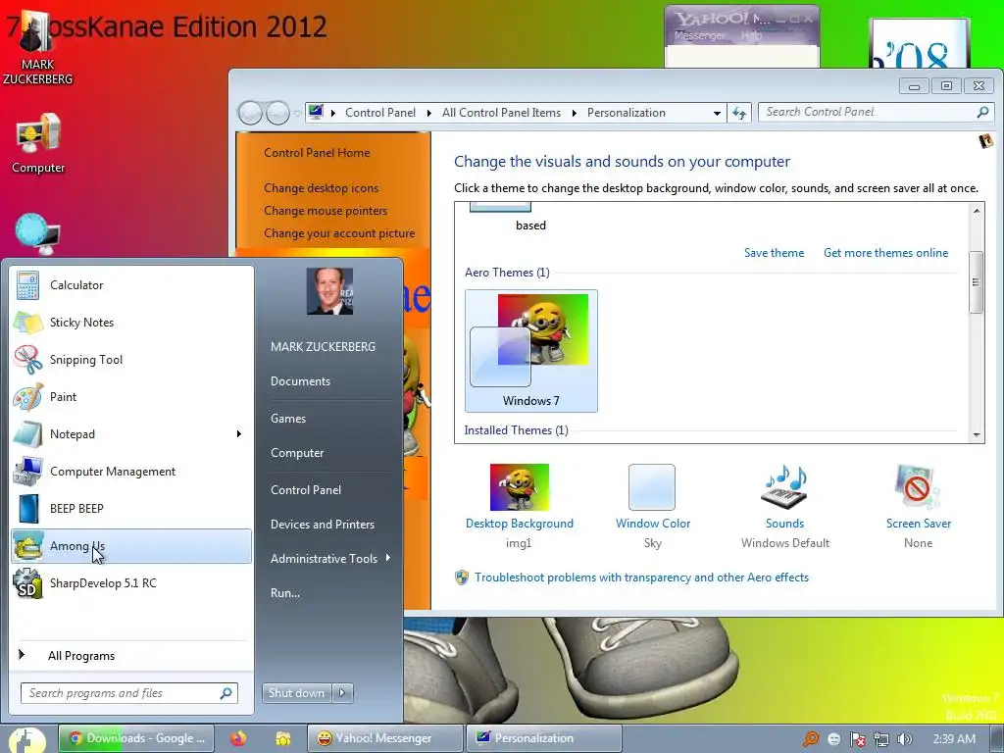1004x753 pixels.
Task: Click the Save theme link
Action: coord(774,253)
